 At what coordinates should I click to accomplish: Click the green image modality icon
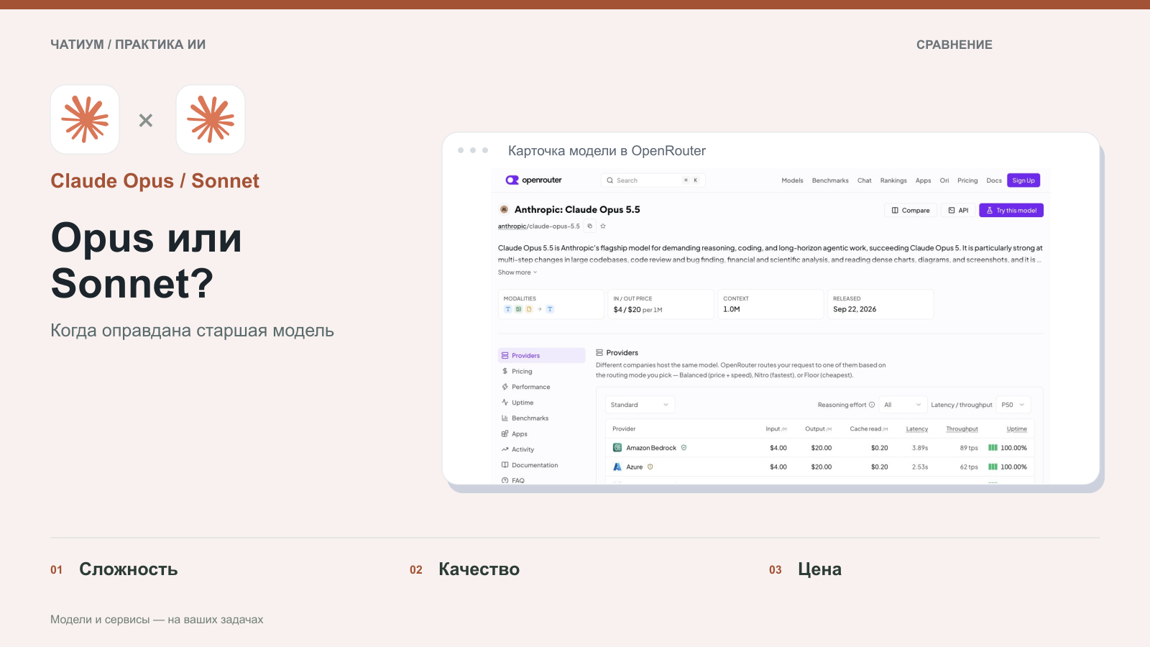[518, 309]
